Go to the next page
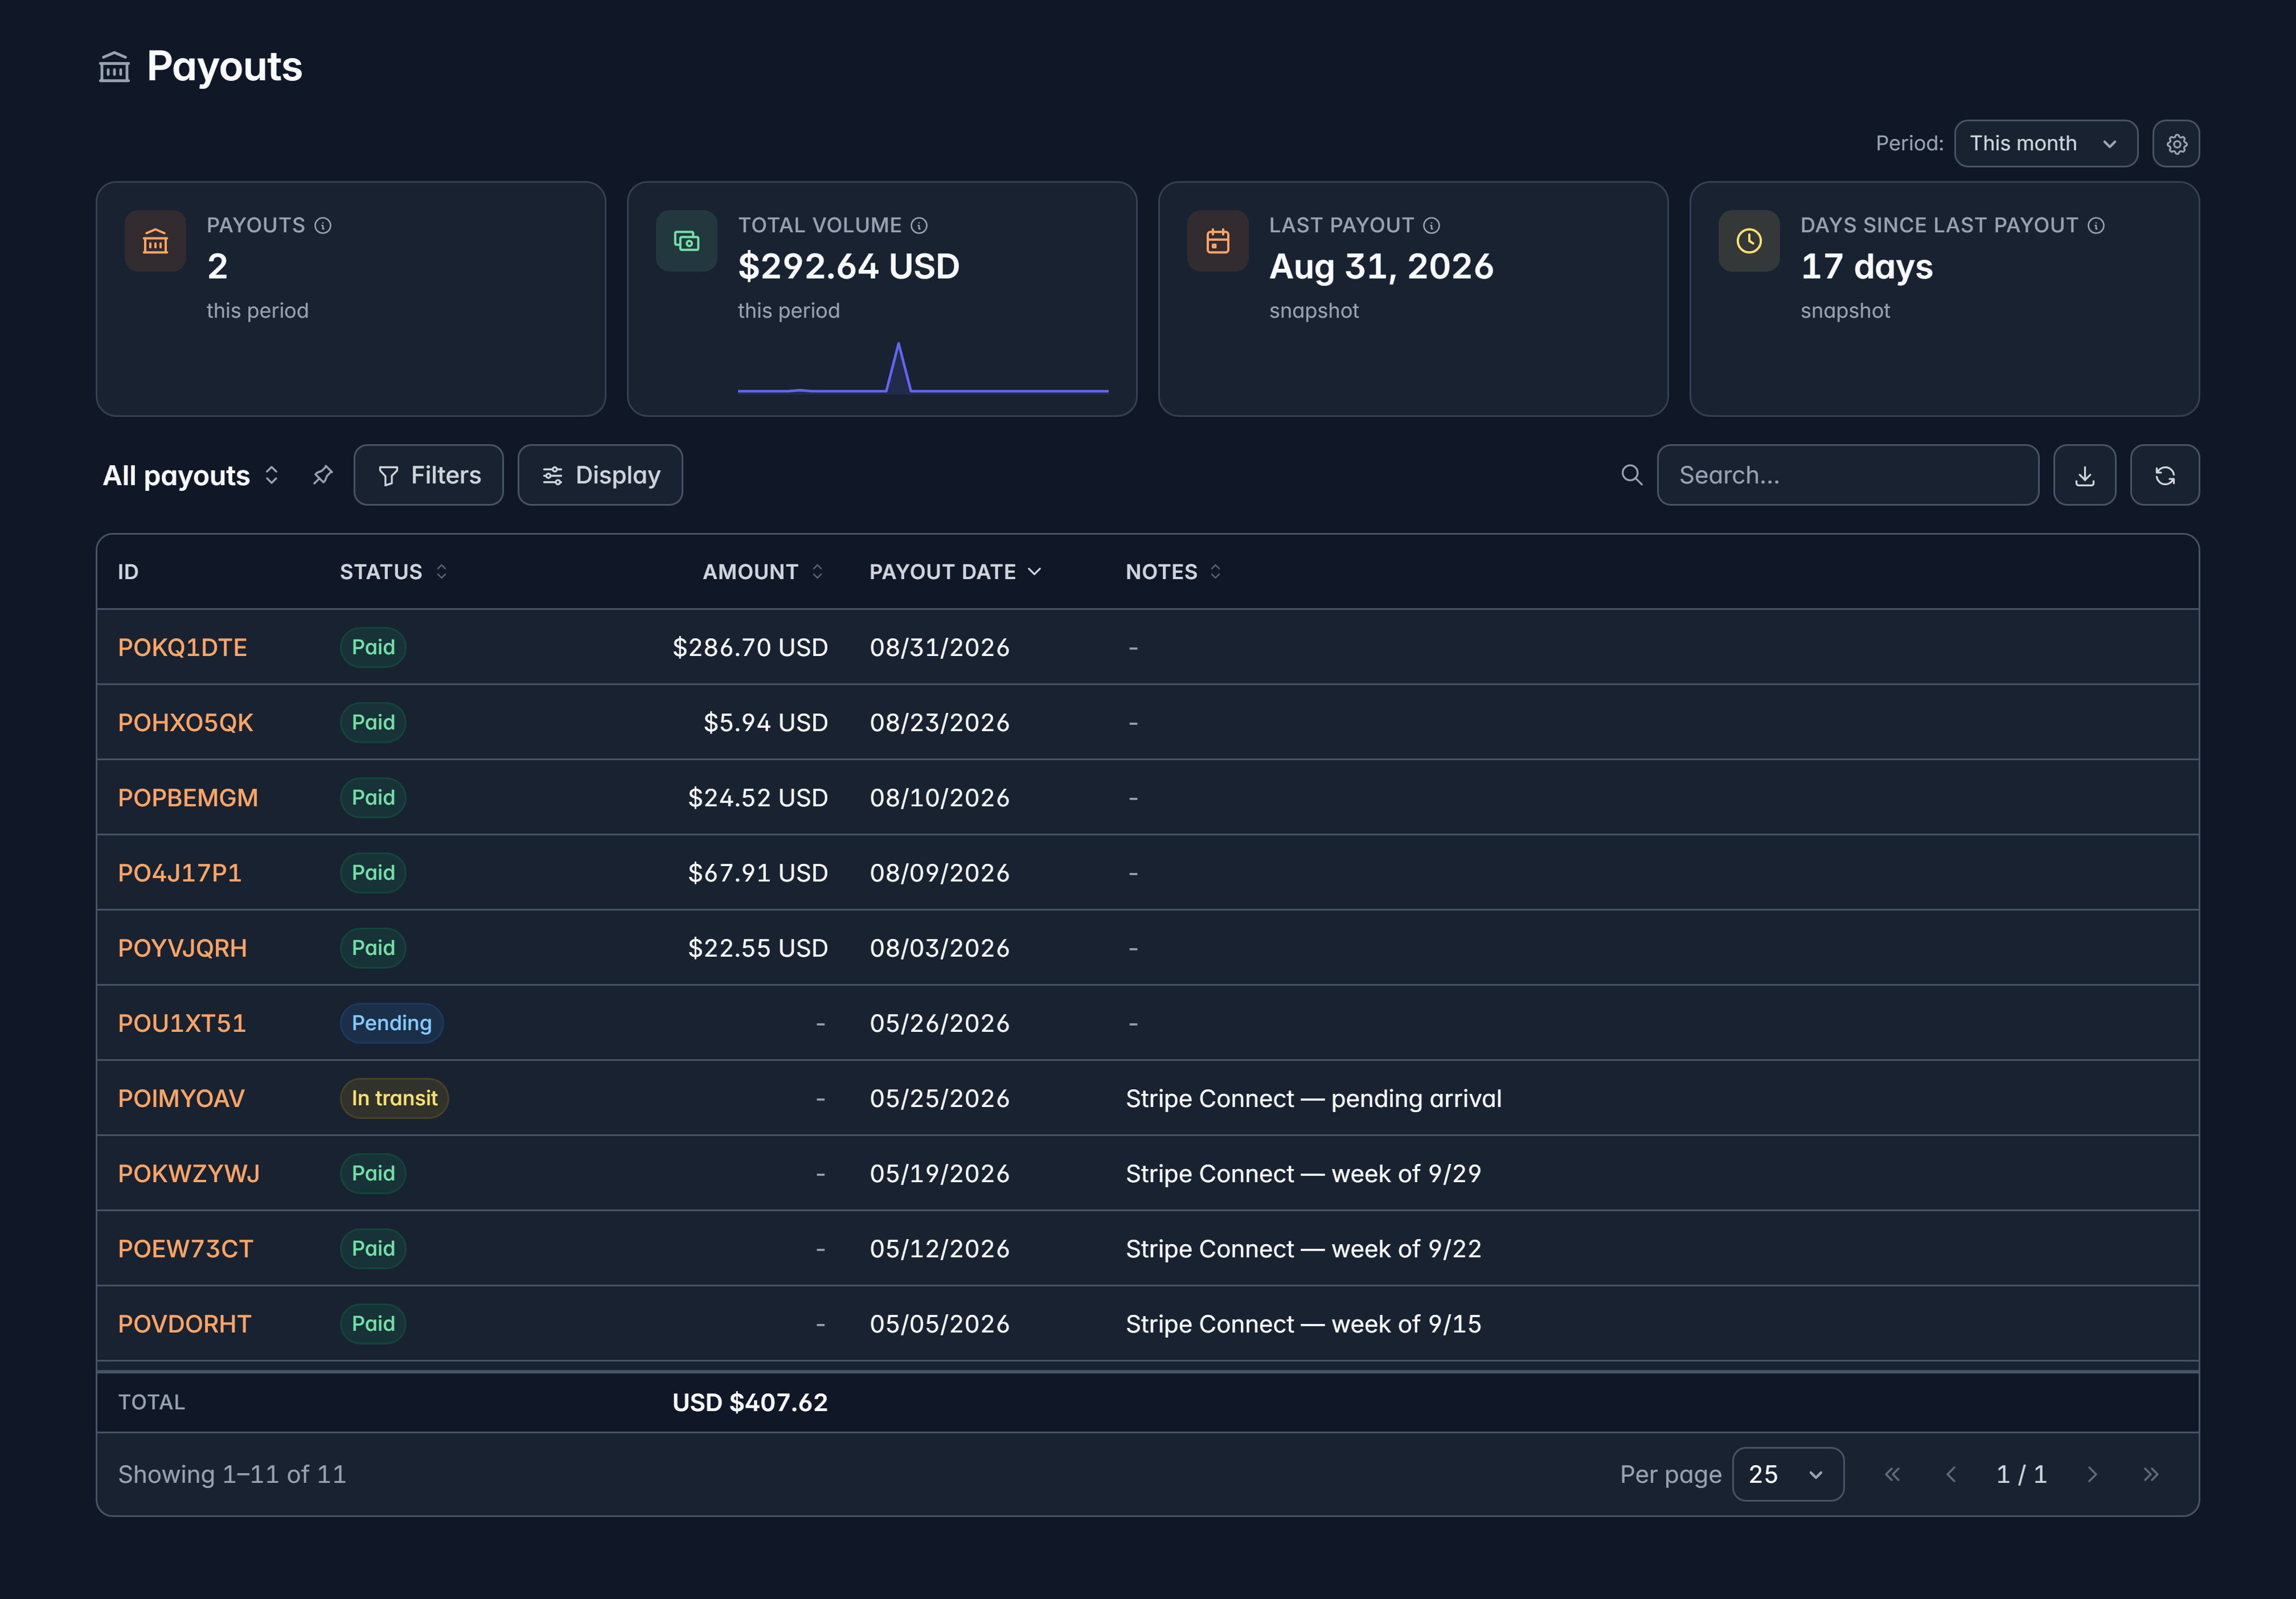 pyautogui.click(x=2092, y=1474)
